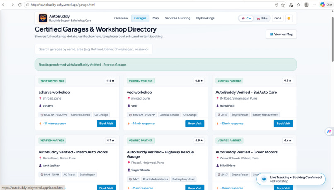Click Green Motors 4.6 rating badge
This screenshot has height=190, width=334.
pos(287,141)
